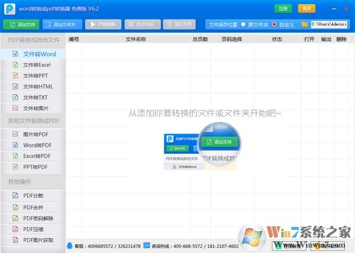Open the yellow folder browse icon
The width and height of the screenshot is (355, 253).
coord(305,24)
